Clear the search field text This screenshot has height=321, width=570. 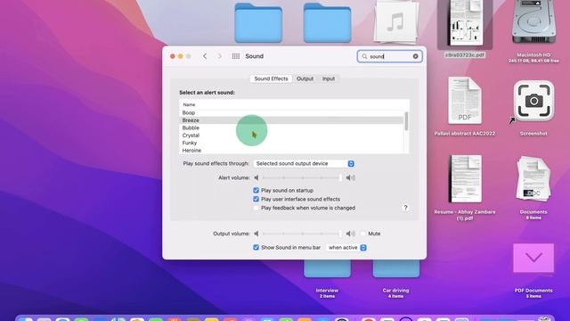point(416,56)
